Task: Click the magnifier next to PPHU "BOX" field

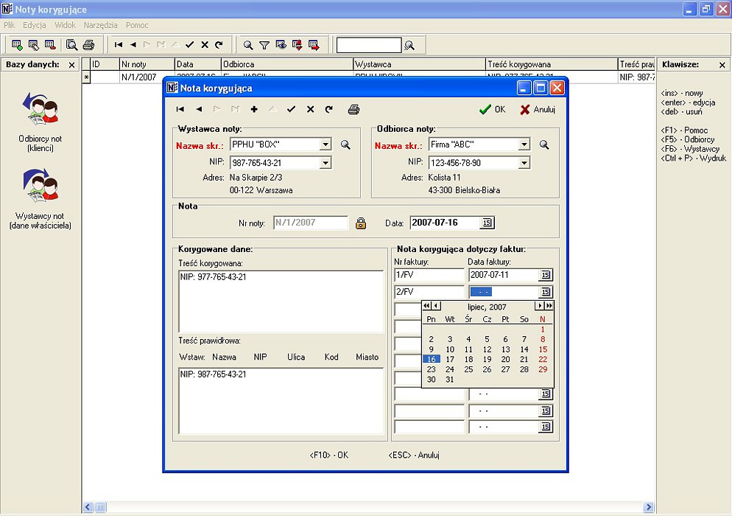Action: pyautogui.click(x=345, y=145)
